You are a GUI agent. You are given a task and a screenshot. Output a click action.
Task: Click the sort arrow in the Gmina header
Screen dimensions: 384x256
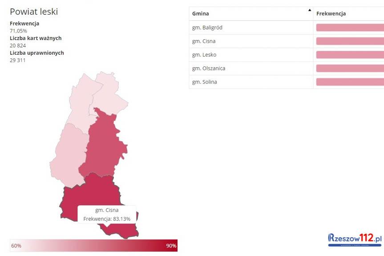[x=310, y=10]
